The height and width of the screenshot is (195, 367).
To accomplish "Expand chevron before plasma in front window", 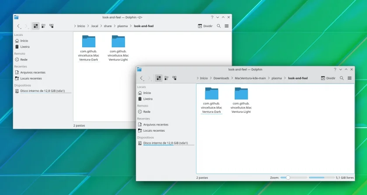I will click(x=269, y=78).
